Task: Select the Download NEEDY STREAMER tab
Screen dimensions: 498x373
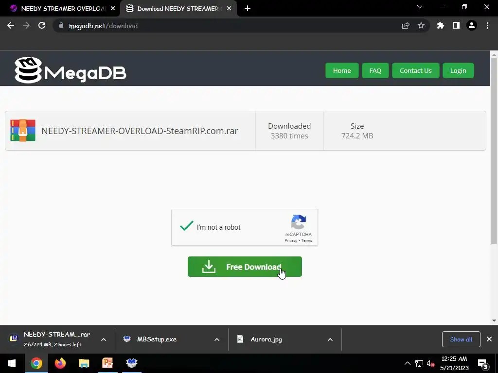Action: pos(178,9)
